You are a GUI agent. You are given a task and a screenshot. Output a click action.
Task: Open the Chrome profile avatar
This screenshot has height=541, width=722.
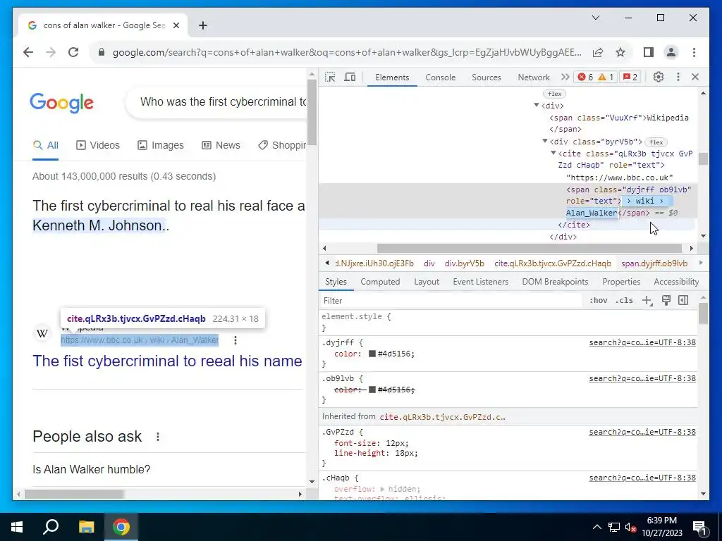(671, 52)
